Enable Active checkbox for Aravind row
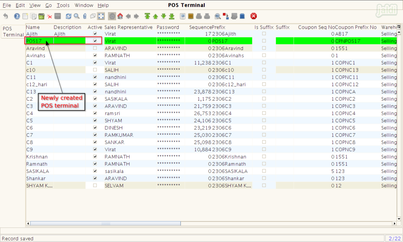Viewport: 403px width, 242px height. pos(95,48)
